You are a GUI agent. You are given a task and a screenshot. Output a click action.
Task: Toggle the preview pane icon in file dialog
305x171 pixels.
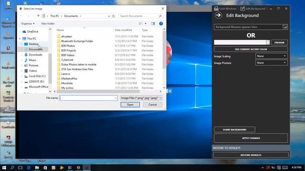click(x=153, y=23)
